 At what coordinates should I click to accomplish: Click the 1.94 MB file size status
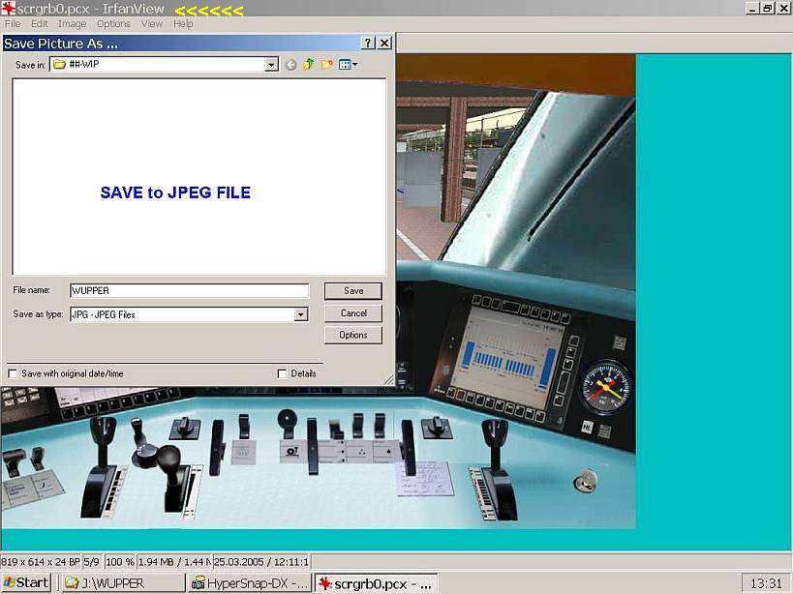coord(173,562)
